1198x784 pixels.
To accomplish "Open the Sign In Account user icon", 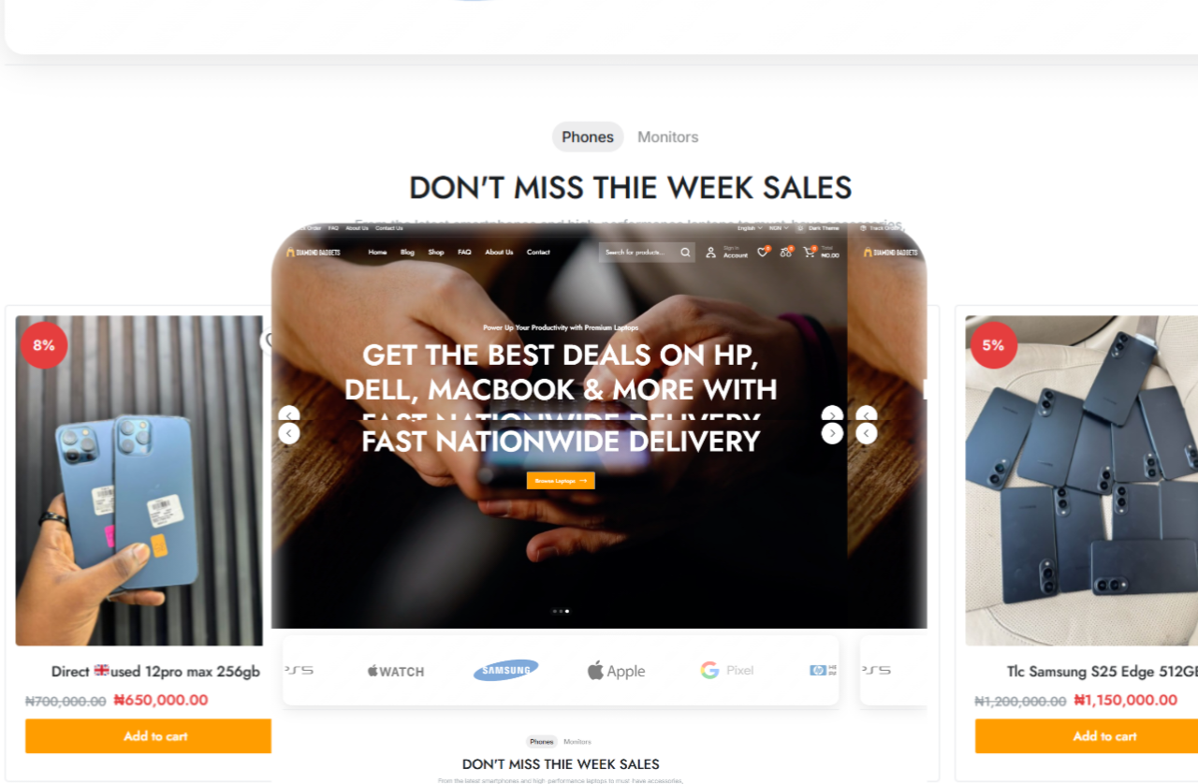I will 710,253.
